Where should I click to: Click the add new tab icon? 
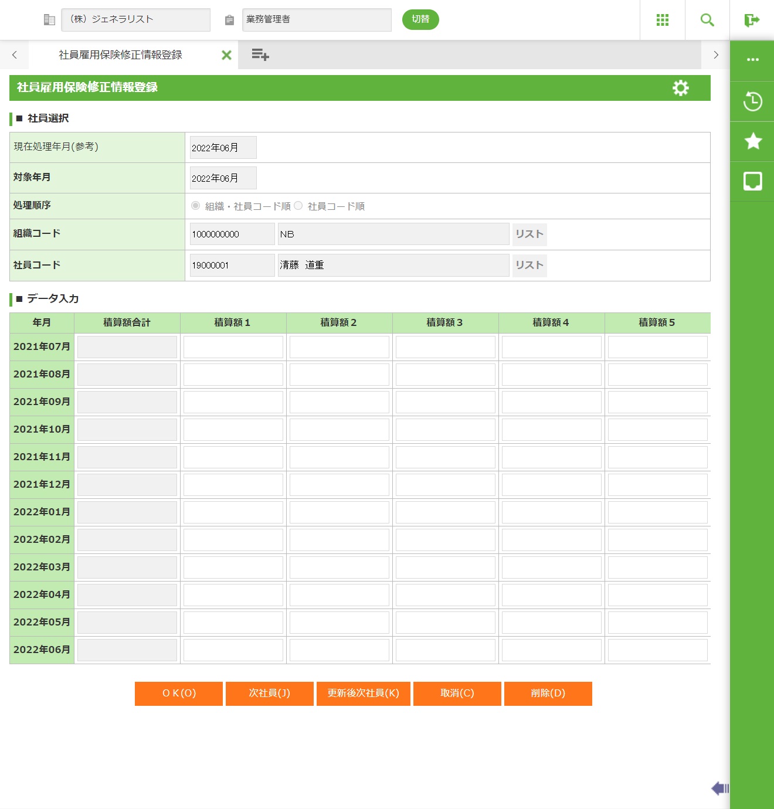260,55
